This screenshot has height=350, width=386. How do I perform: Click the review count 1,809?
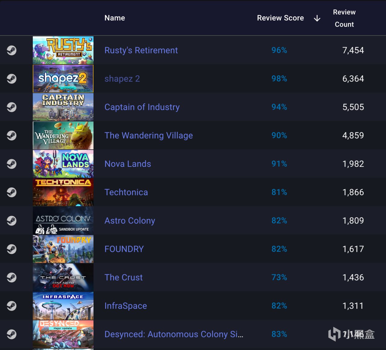353,221
